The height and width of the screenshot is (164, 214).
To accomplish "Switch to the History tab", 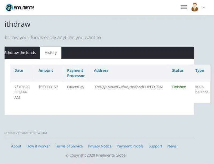I will [x=51, y=53].
